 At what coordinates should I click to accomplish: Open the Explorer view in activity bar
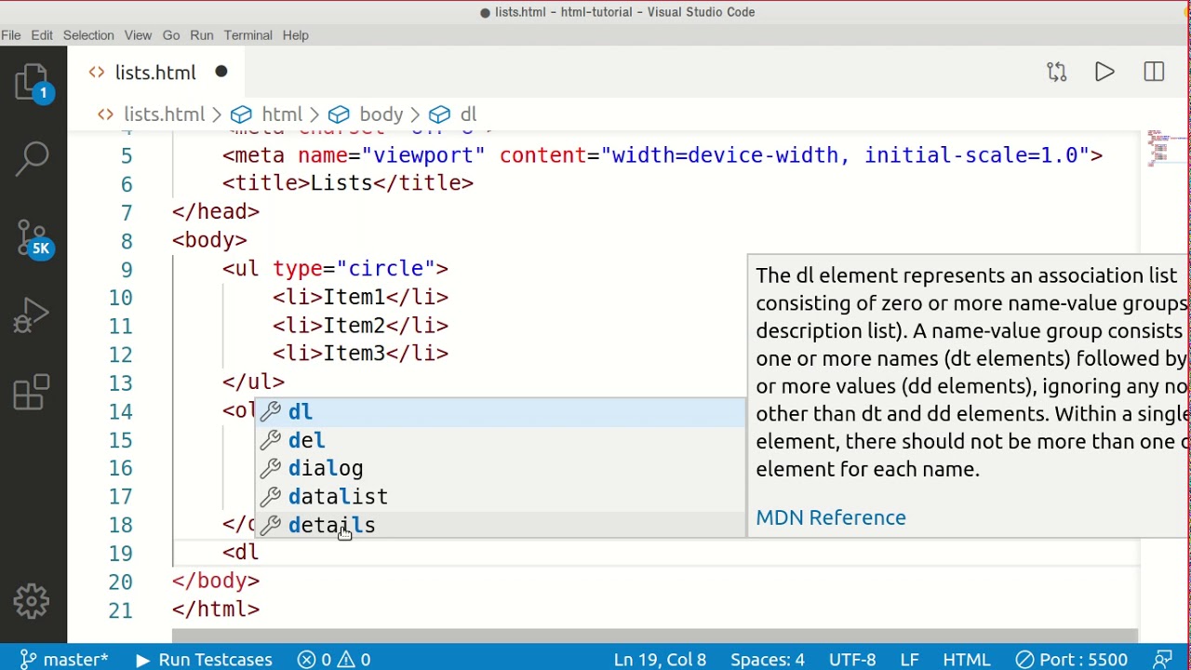tap(33, 84)
